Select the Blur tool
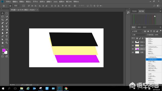The height and width of the screenshot is (91, 162). click(x=3, y=33)
